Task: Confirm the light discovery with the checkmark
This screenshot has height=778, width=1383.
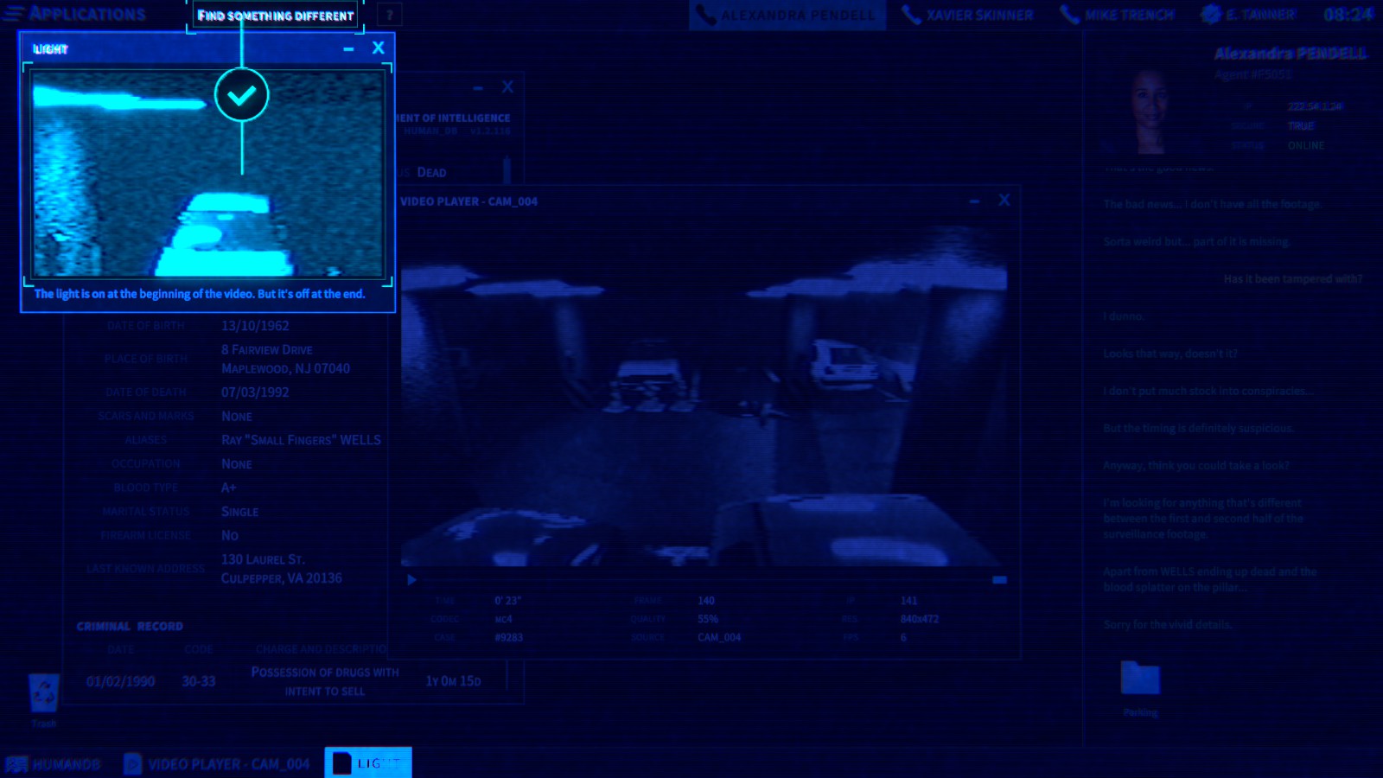Action: [242, 96]
